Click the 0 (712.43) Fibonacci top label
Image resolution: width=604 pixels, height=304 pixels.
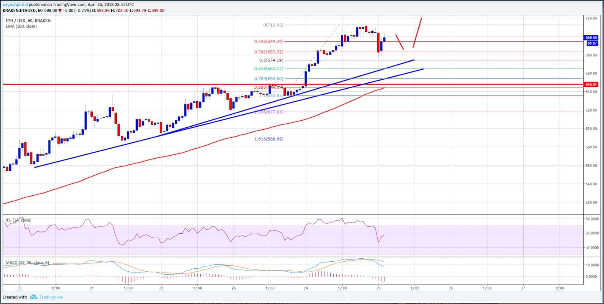[273, 25]
